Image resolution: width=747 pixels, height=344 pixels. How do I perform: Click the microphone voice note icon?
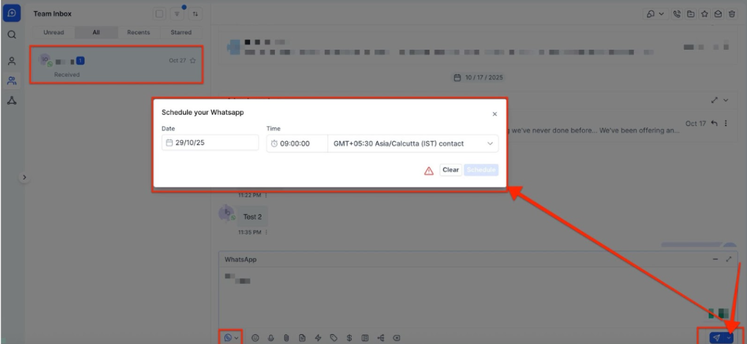271,338
